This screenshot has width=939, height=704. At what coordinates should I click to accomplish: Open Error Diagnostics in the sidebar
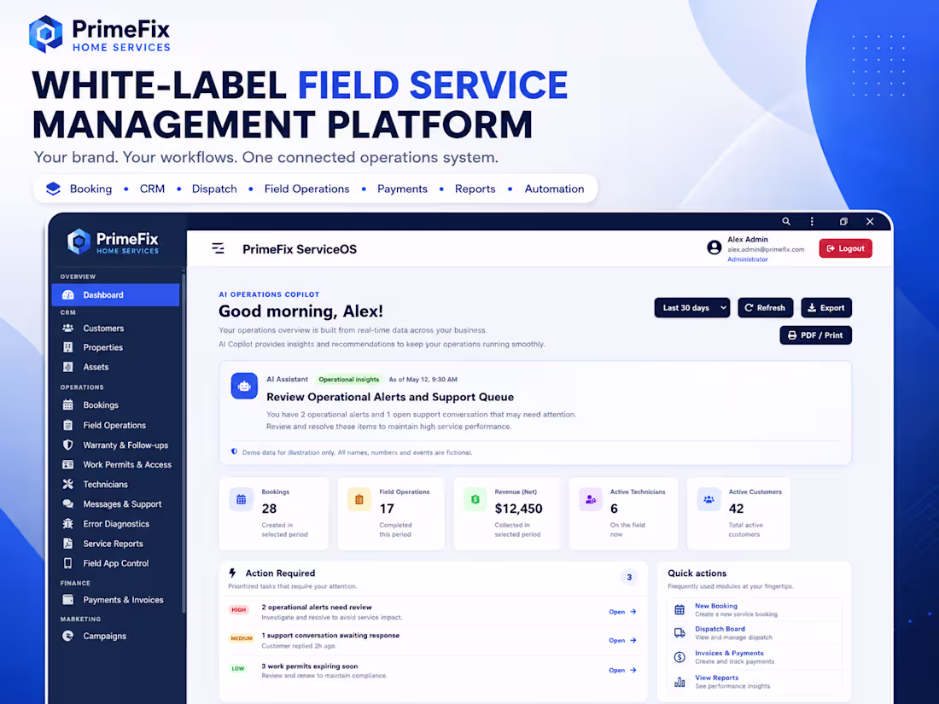tap(115, 524)
